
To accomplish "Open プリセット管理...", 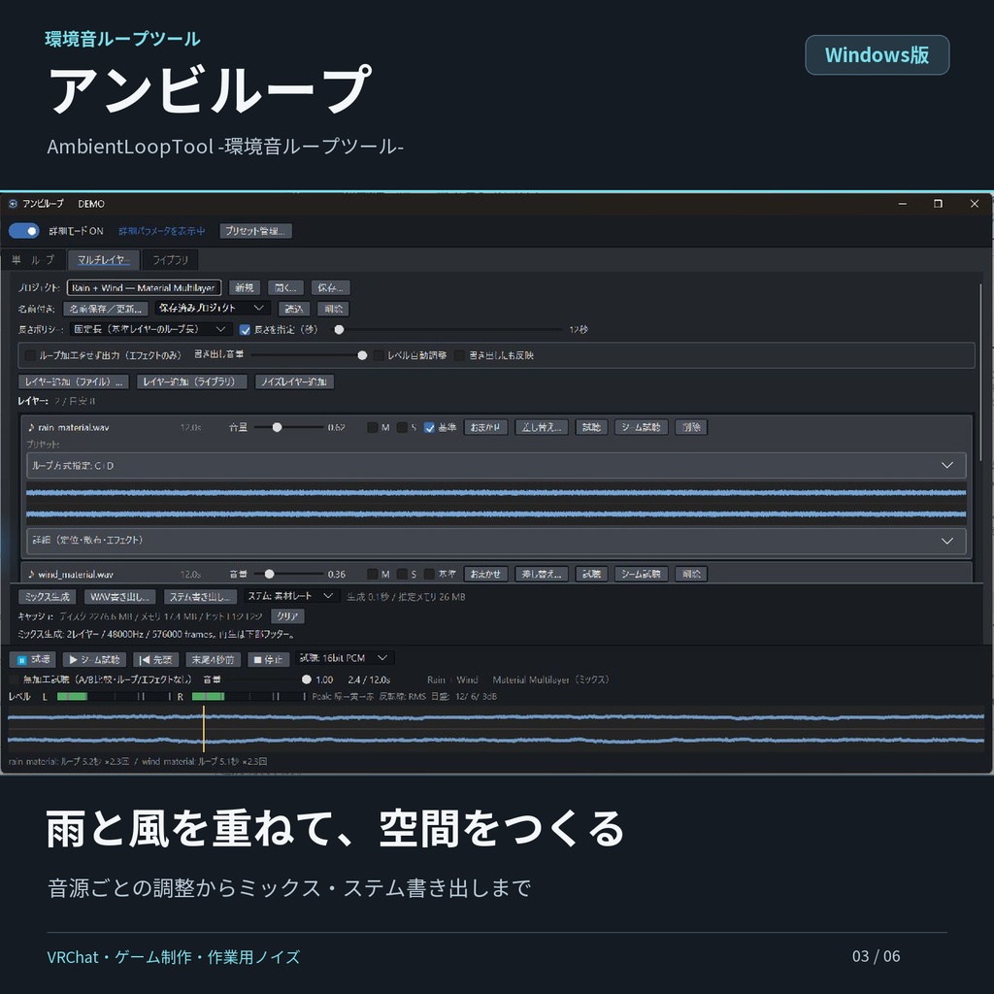I will point(255,231).
